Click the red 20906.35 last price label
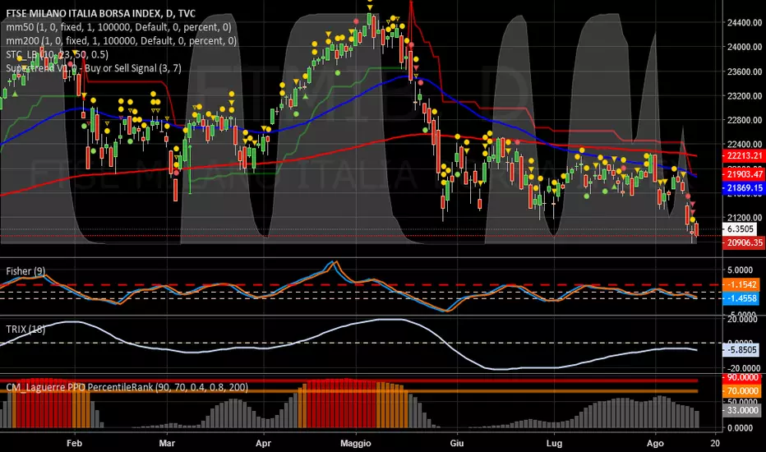766x452 pixels. tap(743, 242)
